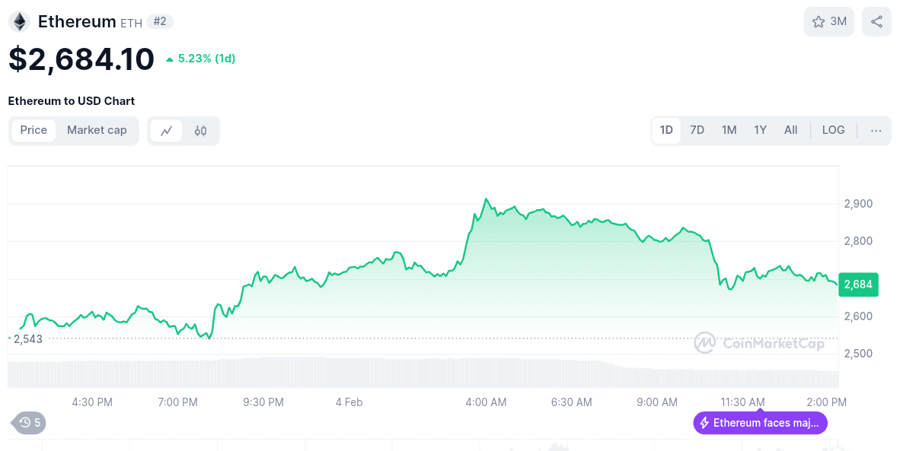The height and width of the screenshot is (451, 897).
Task: Select the candlestick chart icon
Action: click(x=202, y=130)
